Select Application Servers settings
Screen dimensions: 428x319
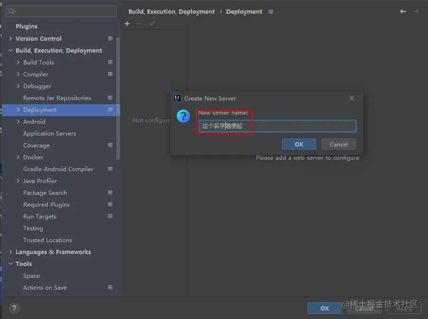click(x=50, y=134)
